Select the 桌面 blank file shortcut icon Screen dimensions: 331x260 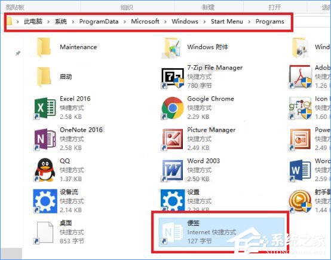(44, 233)
